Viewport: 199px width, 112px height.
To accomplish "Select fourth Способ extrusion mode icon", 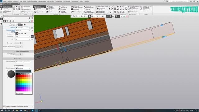I will tap(25, 34).
